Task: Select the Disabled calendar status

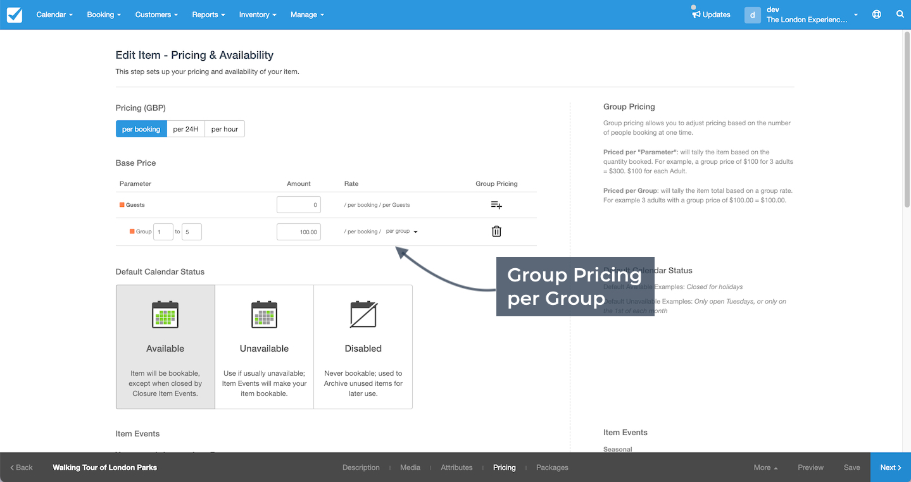Action: (363, 347)
